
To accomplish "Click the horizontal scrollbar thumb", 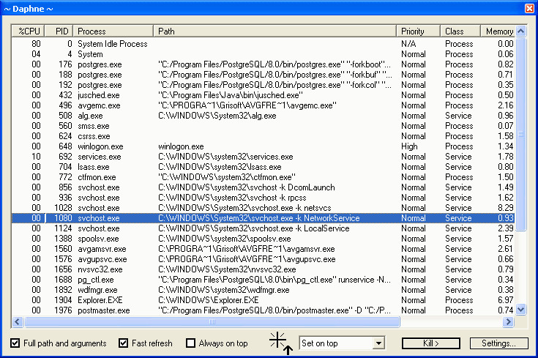I will pyautogui.click(x=212, y=321).
